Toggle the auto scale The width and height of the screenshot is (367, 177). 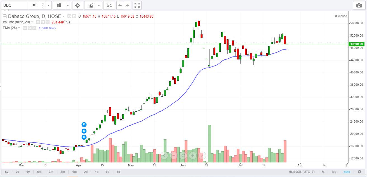(x=347, y=172)
